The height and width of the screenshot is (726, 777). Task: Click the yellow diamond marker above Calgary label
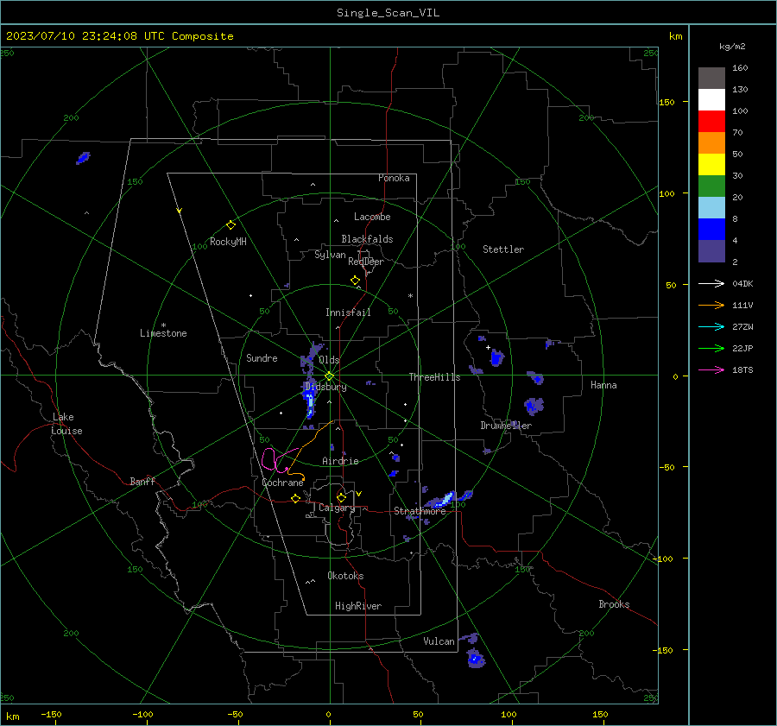(x=341, y=497)
